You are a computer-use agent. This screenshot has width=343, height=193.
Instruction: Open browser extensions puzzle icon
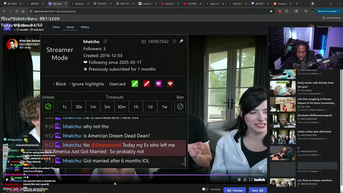(x=287, y=11)
